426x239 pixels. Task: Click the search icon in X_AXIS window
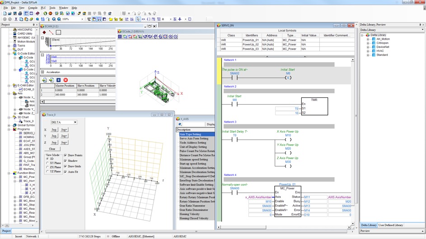click(180, 124)
